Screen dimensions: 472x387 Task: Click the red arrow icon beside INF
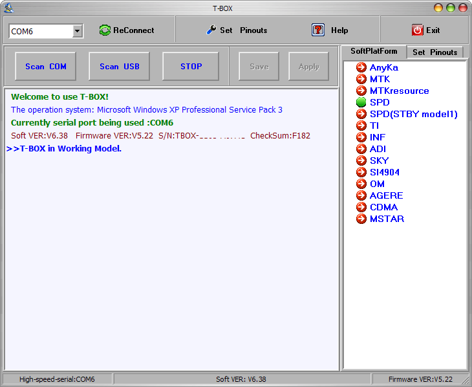(x=361, y=137)
